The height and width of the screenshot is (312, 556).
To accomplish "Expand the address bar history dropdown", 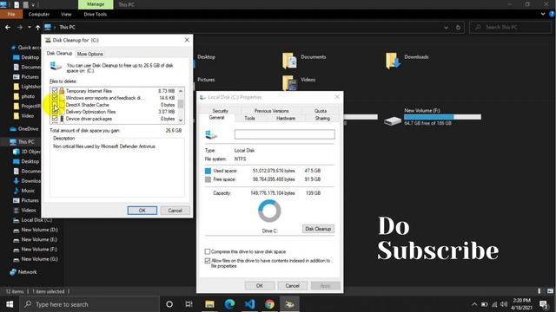I will [446, 27].
